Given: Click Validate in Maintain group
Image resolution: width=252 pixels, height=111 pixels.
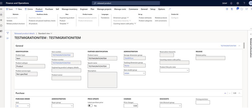Looking at the screenshot, I should [x=9, y=21].
